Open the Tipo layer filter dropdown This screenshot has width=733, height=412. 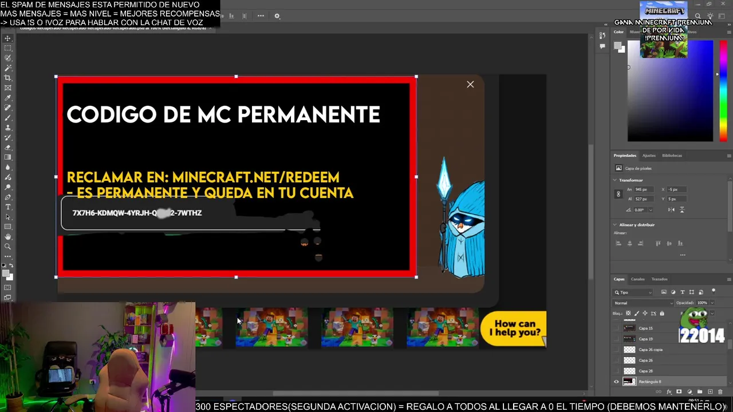[x=633, y=292]
